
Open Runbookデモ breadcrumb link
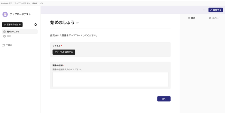coord(6,3)
